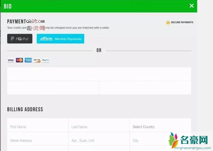The width and height of the screenshot is (213, 151).
Task: Click the Secure Payments padlock icon
Action: tap(168, 22)
